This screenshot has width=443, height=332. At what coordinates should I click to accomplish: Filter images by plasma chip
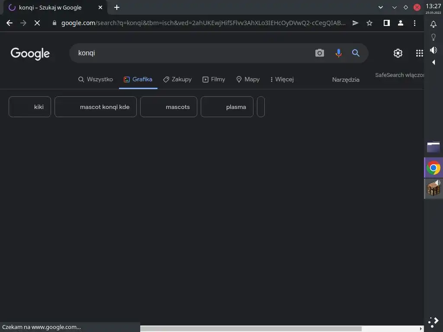pos(227,107)
